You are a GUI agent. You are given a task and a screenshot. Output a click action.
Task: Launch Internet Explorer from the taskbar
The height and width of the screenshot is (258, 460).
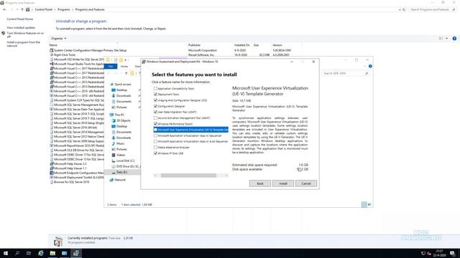point(41,253)
